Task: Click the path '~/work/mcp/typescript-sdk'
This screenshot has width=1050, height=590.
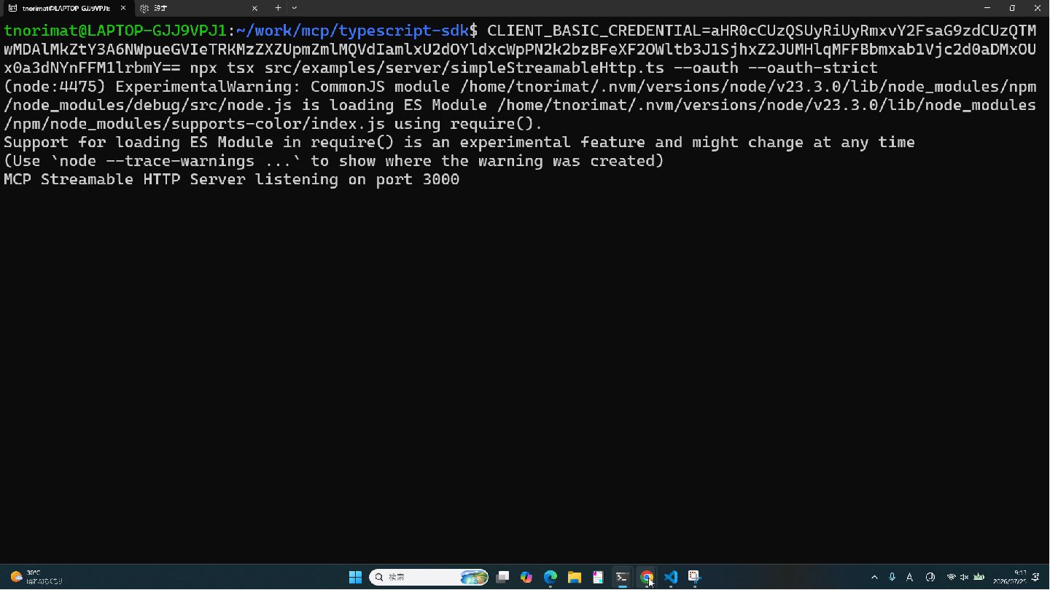Action: (x=352, y=31)
